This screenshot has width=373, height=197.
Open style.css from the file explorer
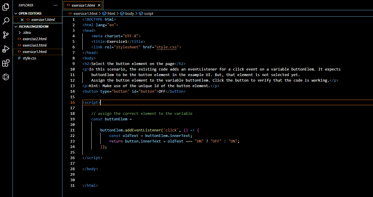tap(29, 58)
